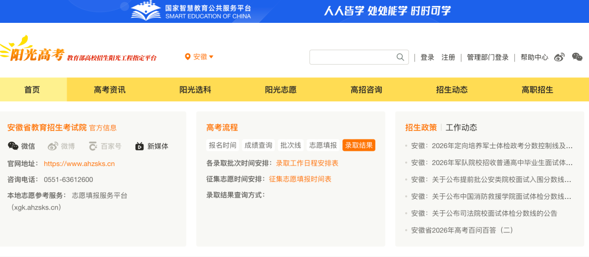Click the 百家号 icon
Screen dimensions: 589x257
[x=93, y=146]
